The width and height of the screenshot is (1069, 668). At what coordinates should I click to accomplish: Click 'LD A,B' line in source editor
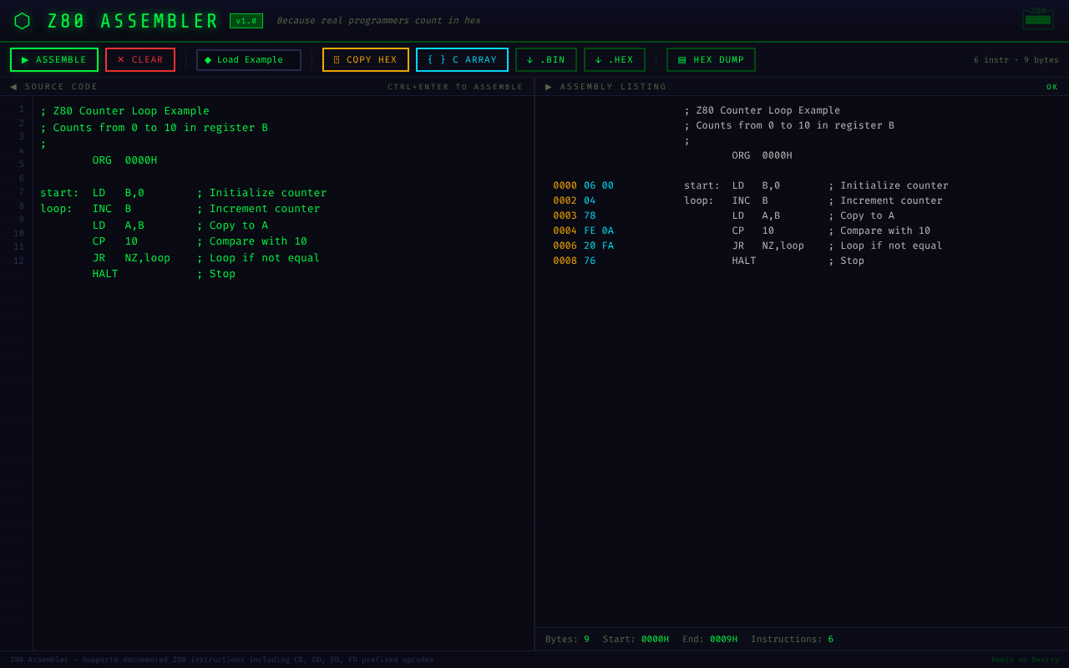[118, 225]
